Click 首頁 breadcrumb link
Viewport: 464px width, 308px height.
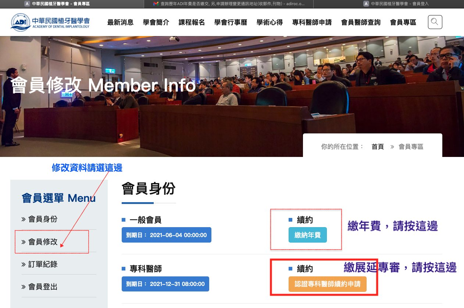[378, 147]
